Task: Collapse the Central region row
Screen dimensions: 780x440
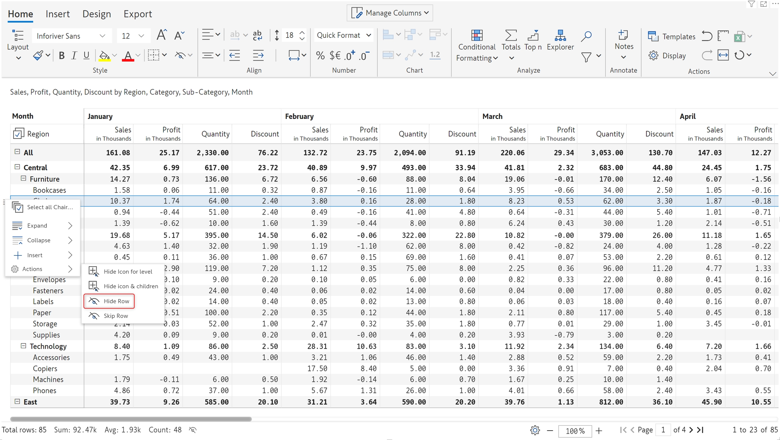Action: tap(17, 167)
